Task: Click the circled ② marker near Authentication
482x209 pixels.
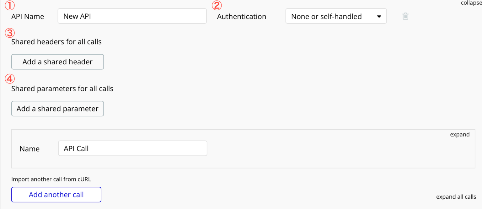Action: [x=217, y=5]
